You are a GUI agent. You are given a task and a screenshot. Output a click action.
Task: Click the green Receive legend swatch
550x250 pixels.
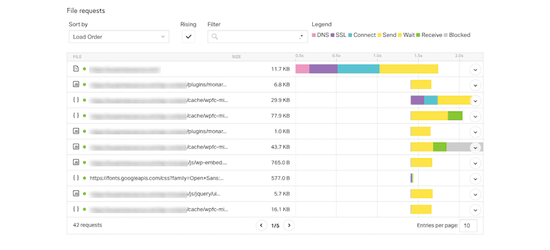pos(419,36)
